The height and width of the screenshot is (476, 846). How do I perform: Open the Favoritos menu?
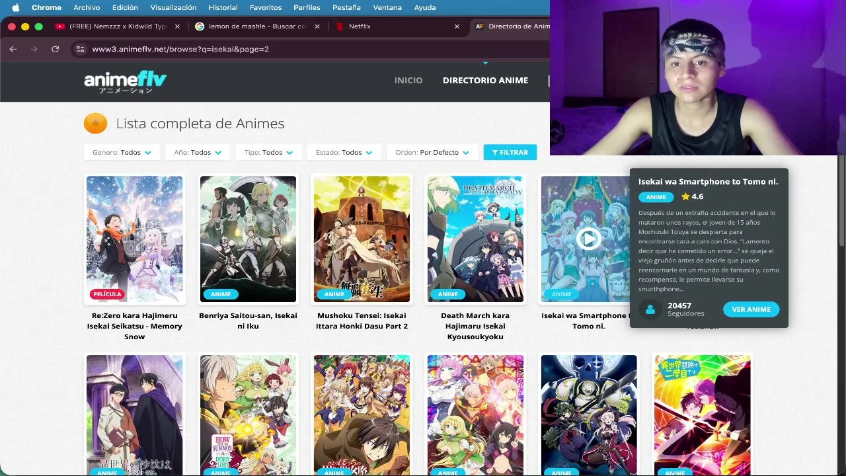pos(266,7)
